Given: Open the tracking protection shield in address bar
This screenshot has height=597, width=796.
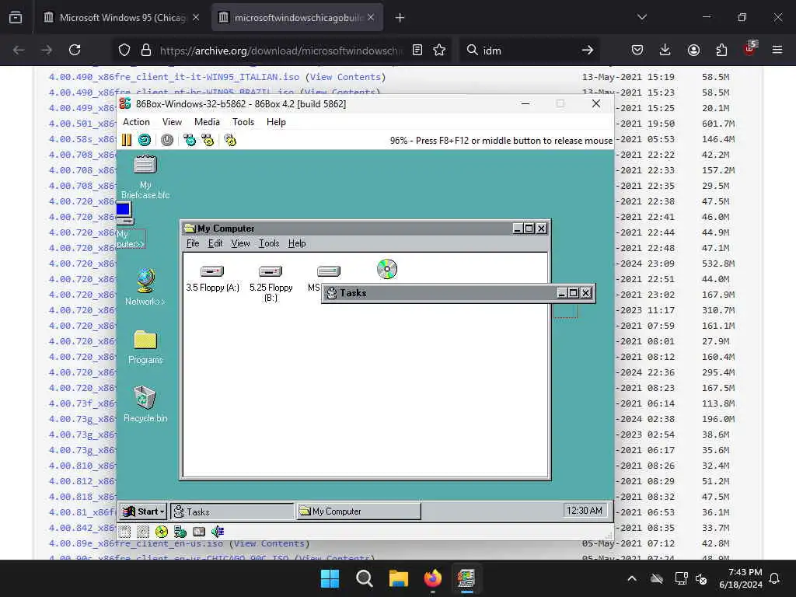Looking at the screenshot, I should click(124, 50).
